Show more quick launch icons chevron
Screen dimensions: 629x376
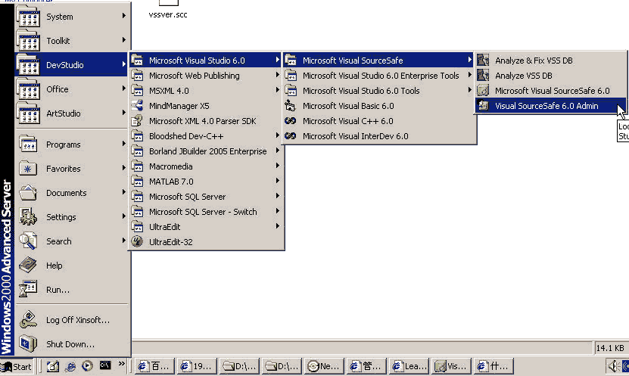click(121, 364)
